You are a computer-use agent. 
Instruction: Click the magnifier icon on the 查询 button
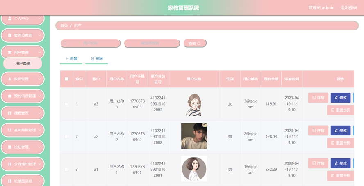[199, 44]
